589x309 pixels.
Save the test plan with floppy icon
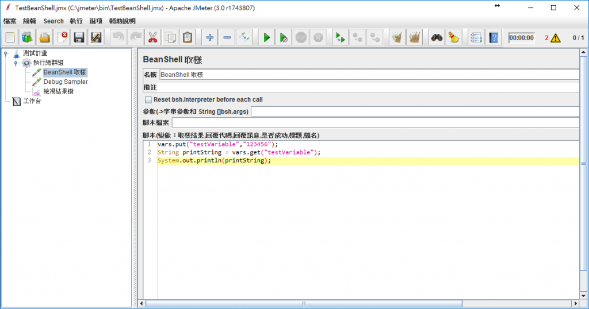coord(79,37)
